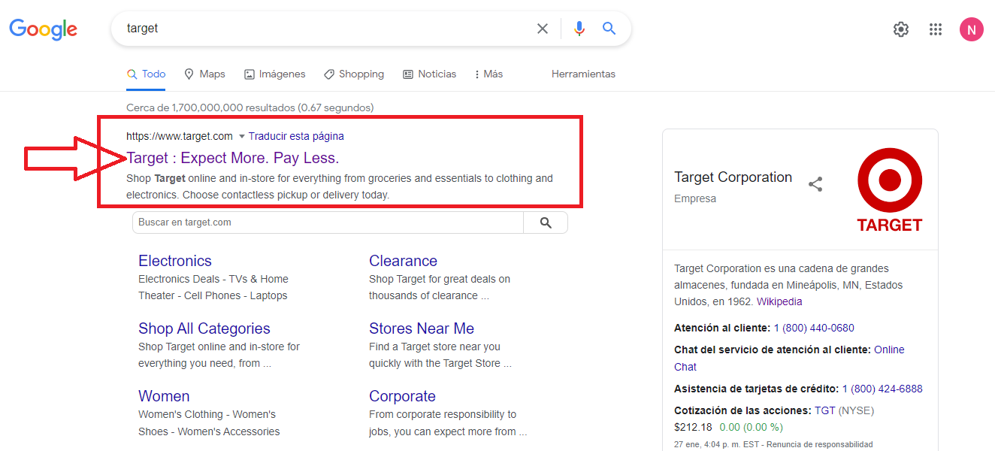Image resolution: width=995 pixels, height=451 pixels.
Task: Open the account avatar N
Action: tap(972, 29)
